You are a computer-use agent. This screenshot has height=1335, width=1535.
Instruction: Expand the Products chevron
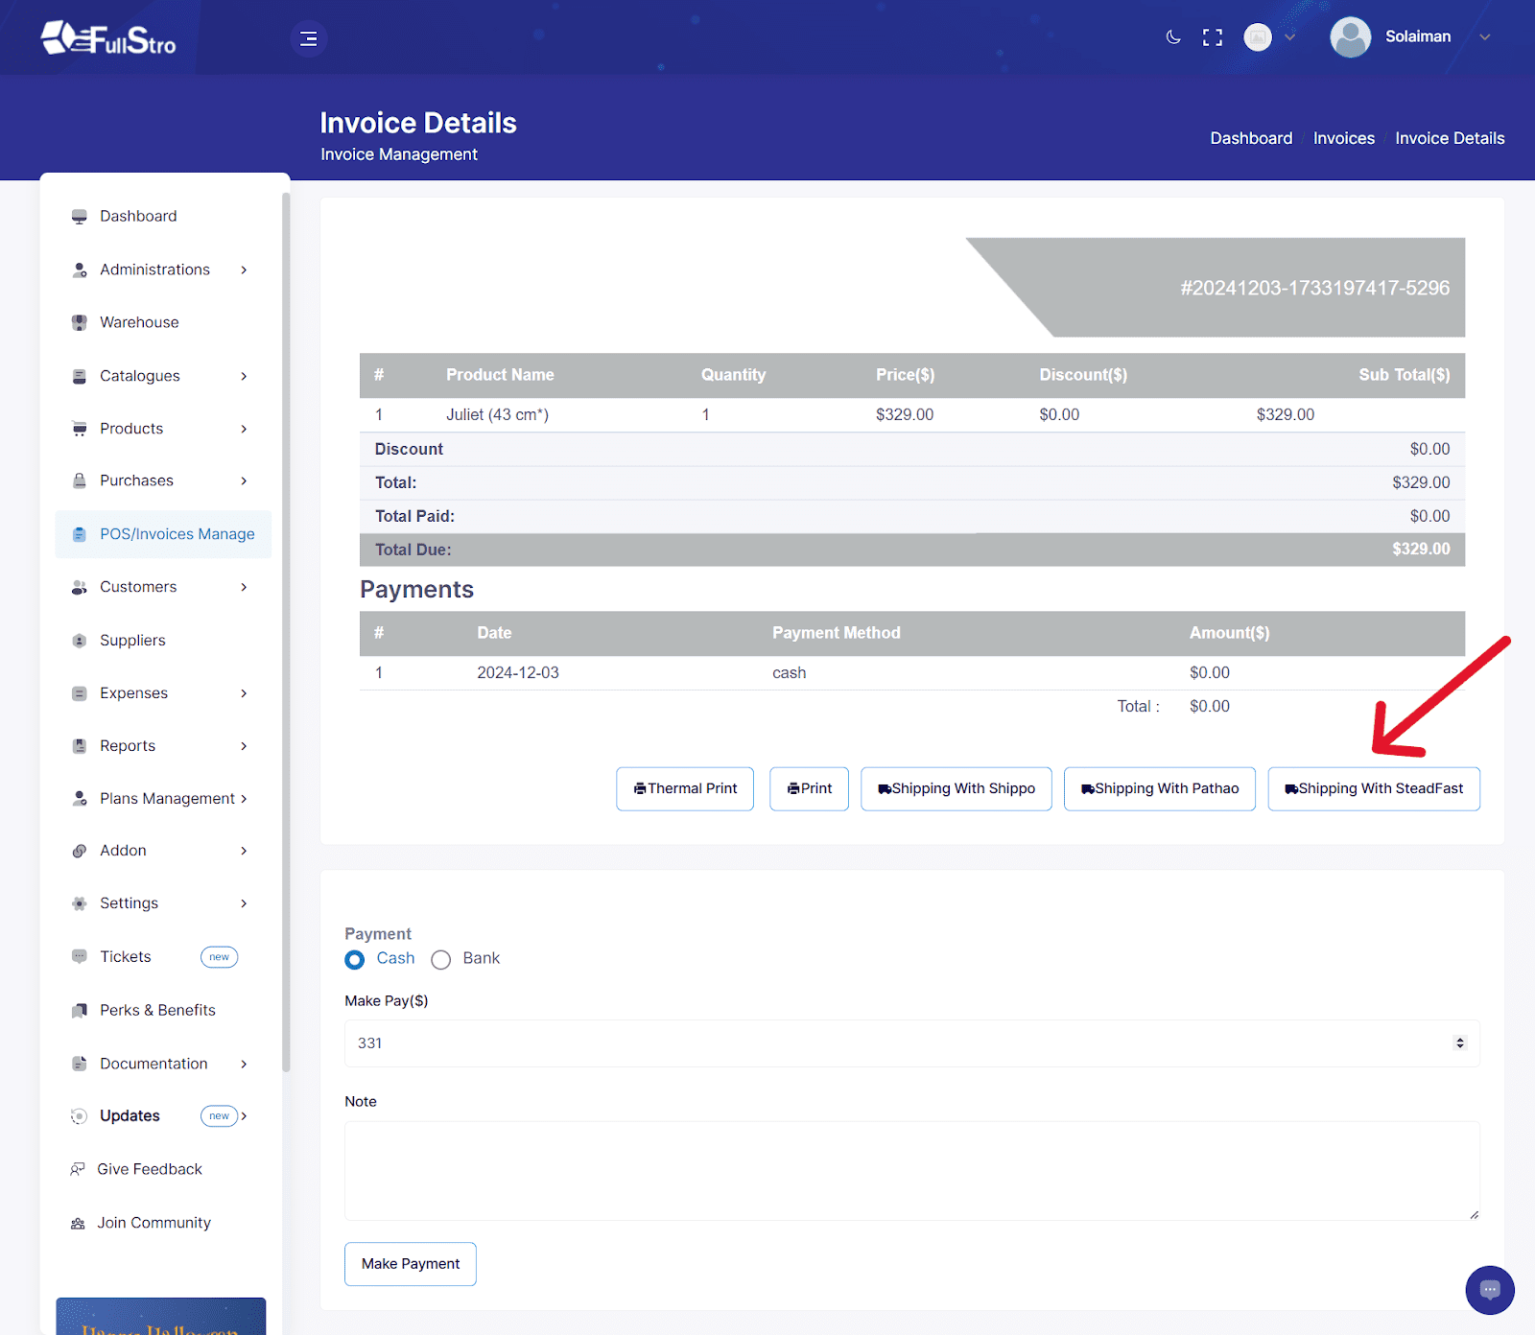click(x=244, y=429)
